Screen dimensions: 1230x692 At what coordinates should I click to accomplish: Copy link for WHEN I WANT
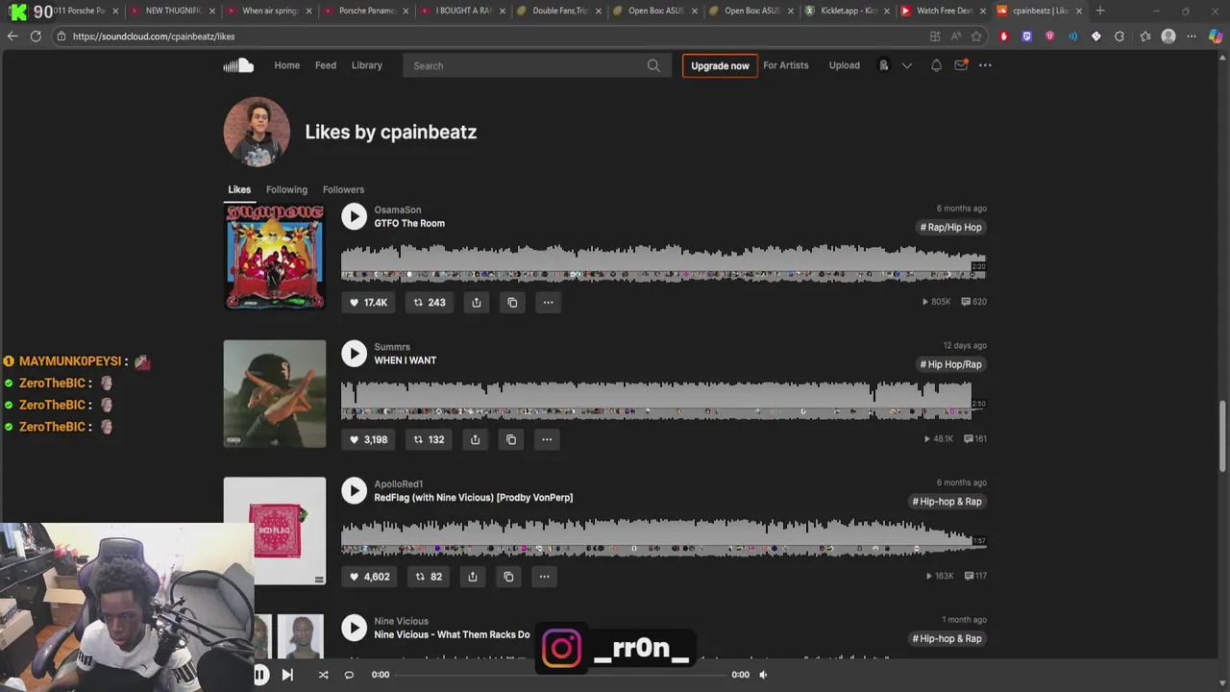tap(511, 439)
